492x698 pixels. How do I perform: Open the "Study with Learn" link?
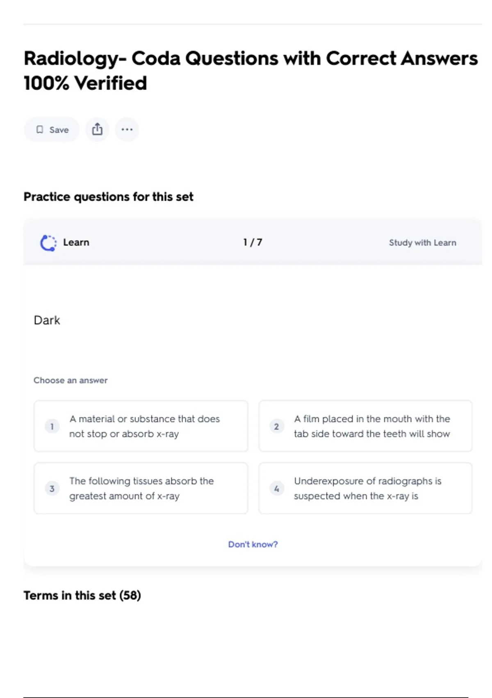point(422,243)
